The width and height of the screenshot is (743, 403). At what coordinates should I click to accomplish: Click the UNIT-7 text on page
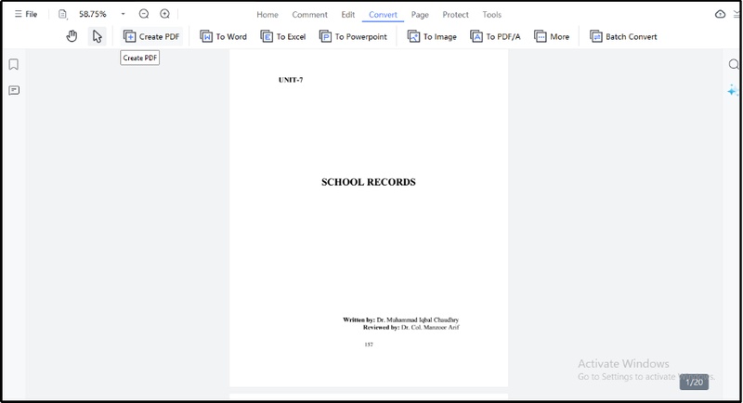(291, 80)
